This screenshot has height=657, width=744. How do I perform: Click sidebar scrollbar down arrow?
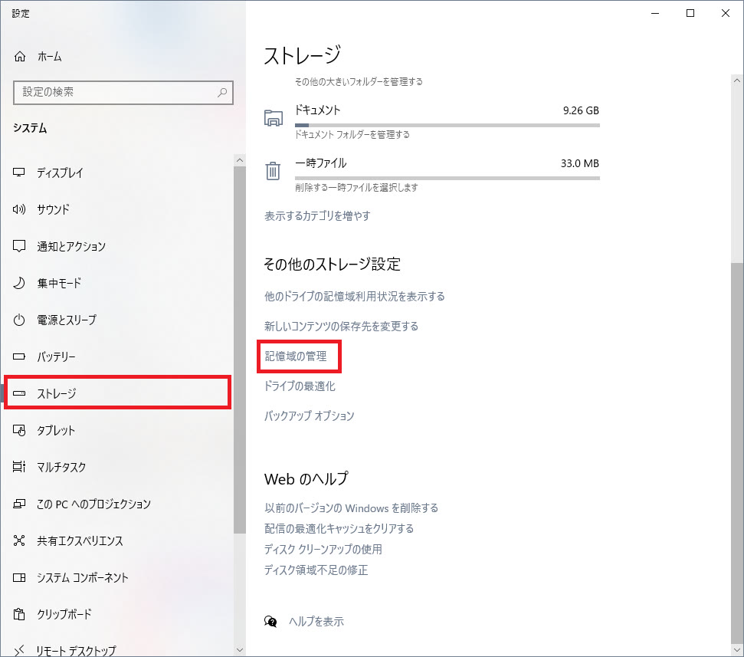tap(240, 650)
